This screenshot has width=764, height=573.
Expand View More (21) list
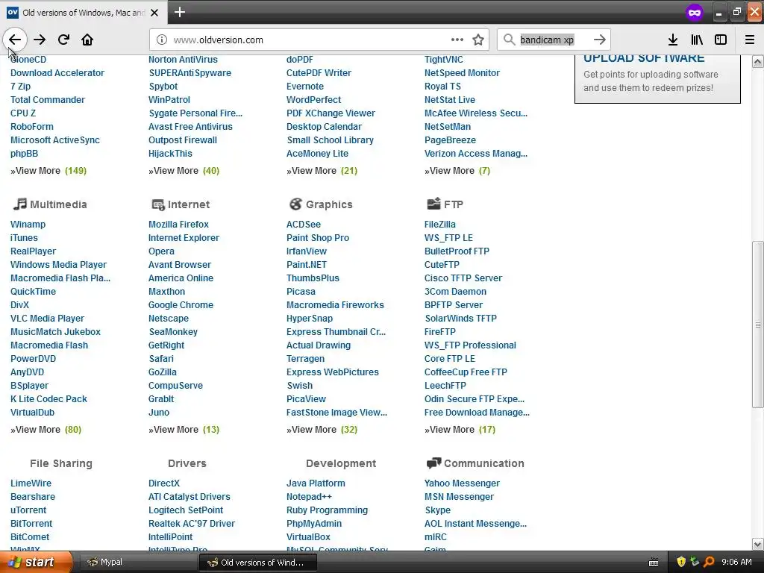[322, 171]
